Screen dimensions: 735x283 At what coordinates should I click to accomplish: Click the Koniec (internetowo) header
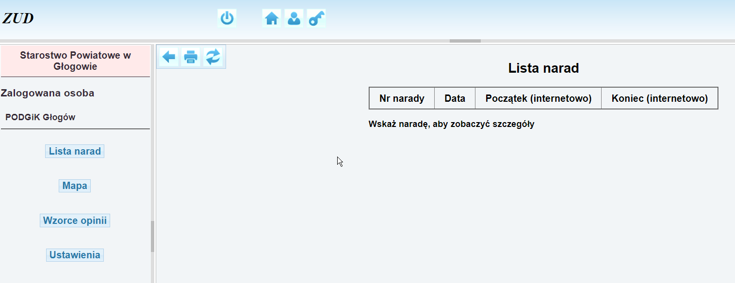(659, 98)
